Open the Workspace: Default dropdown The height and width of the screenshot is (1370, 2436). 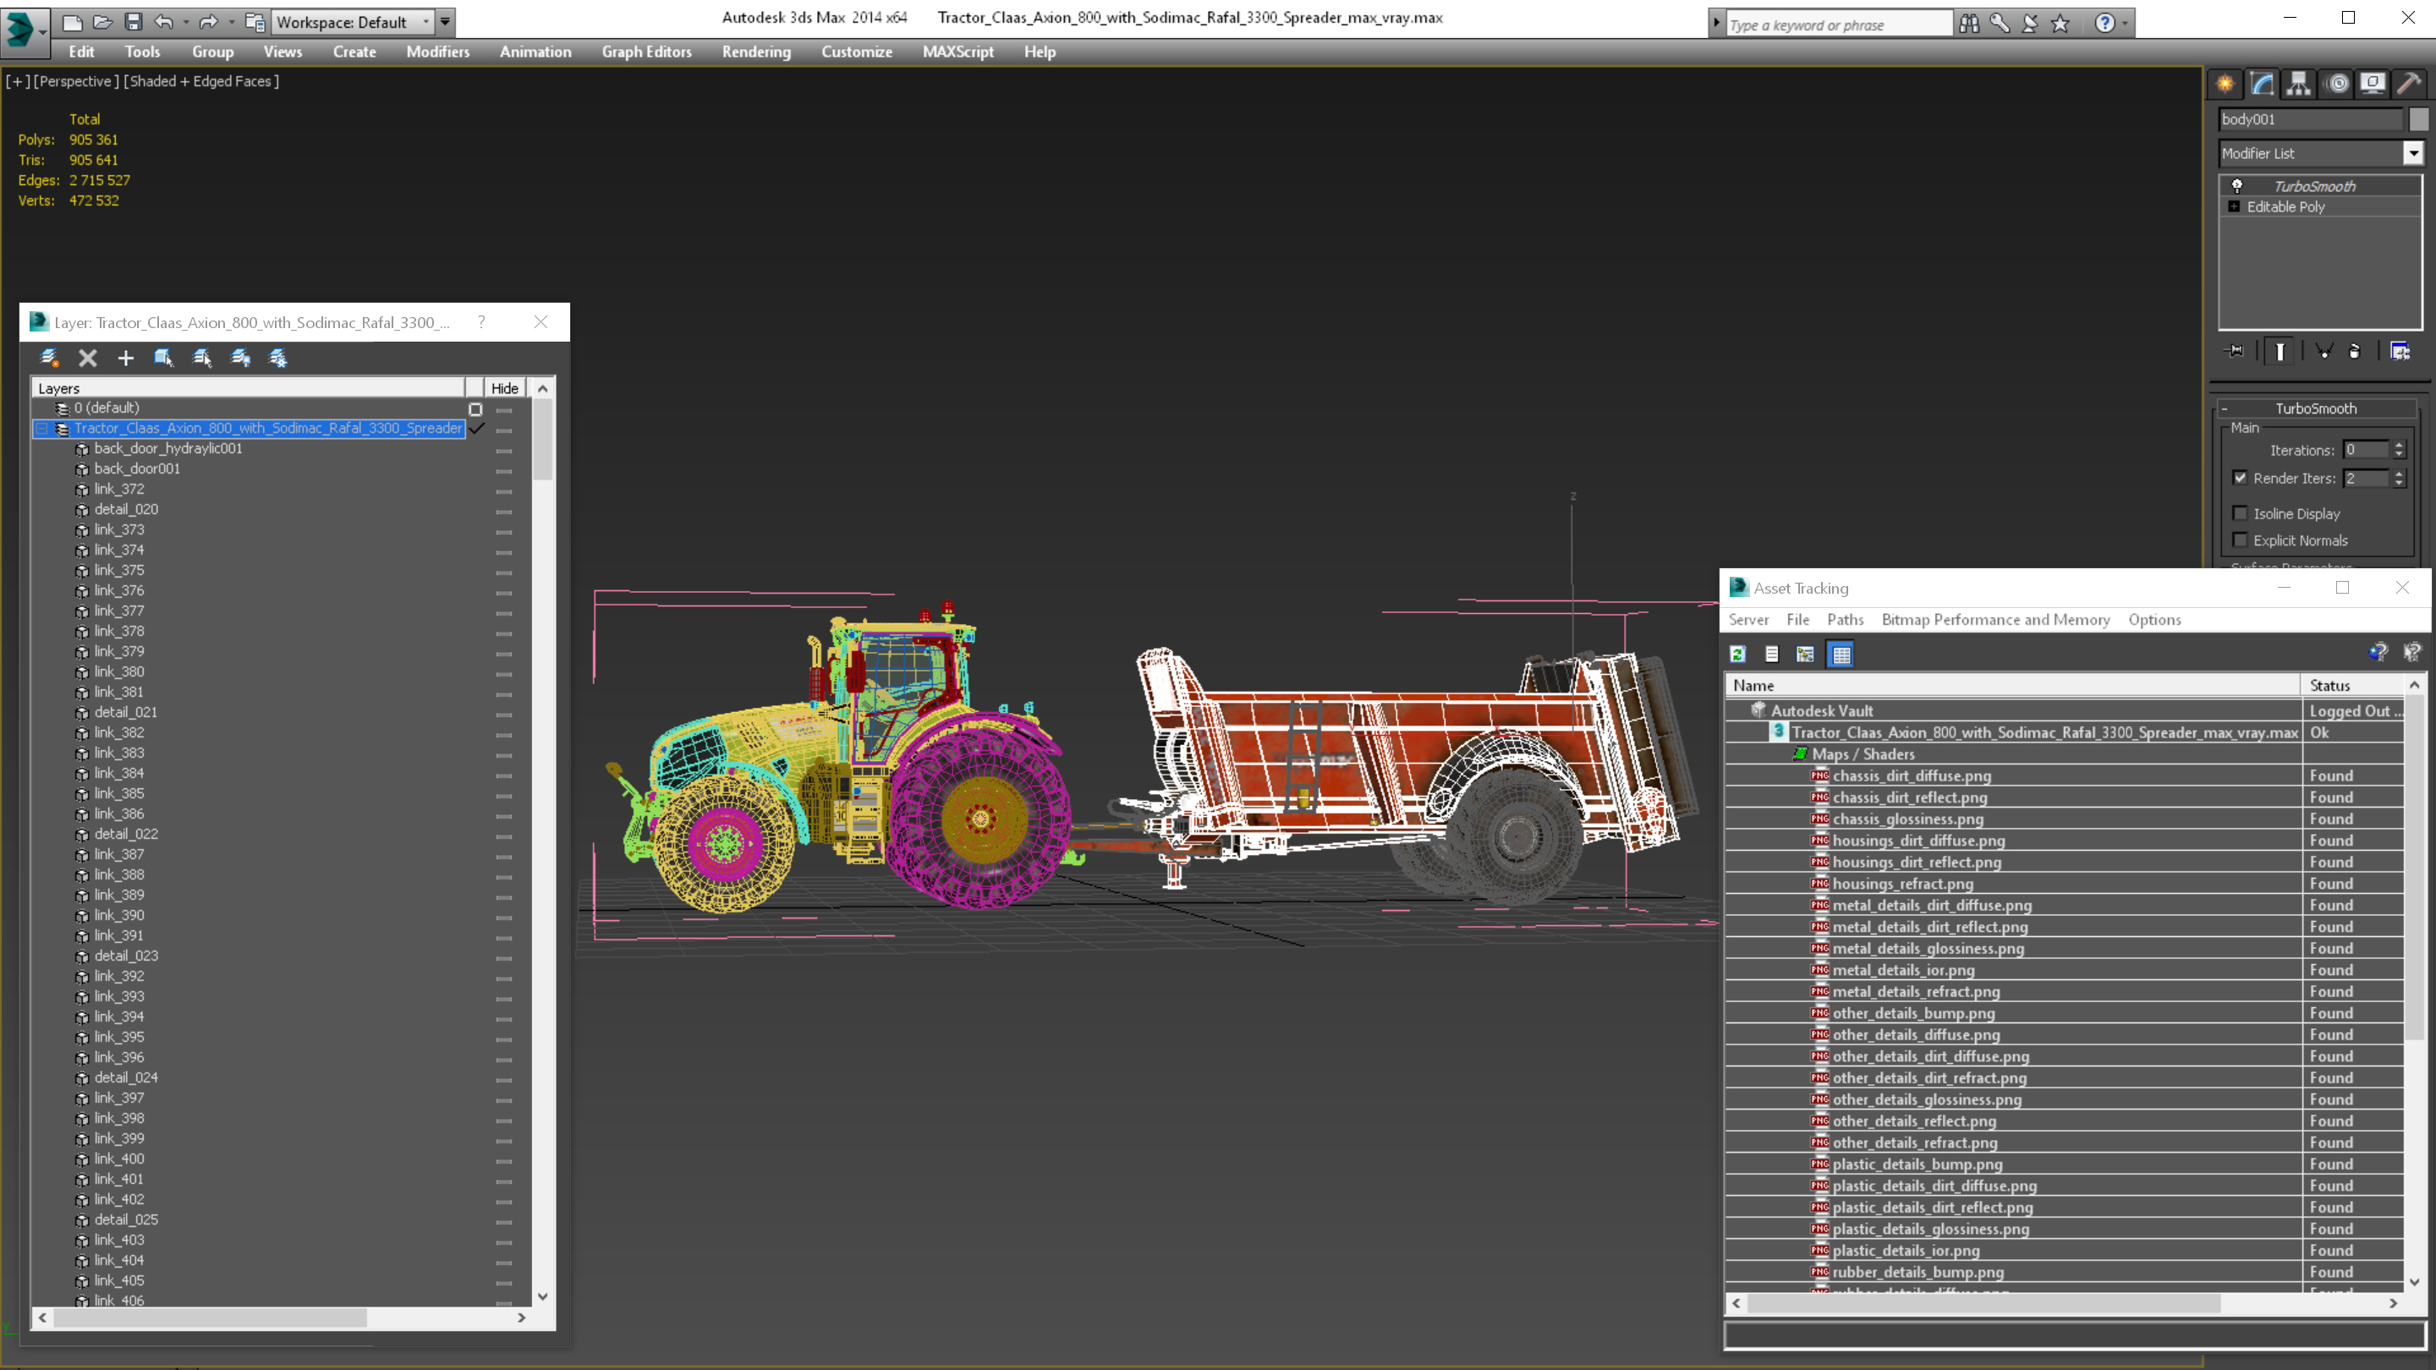point(352,22)
